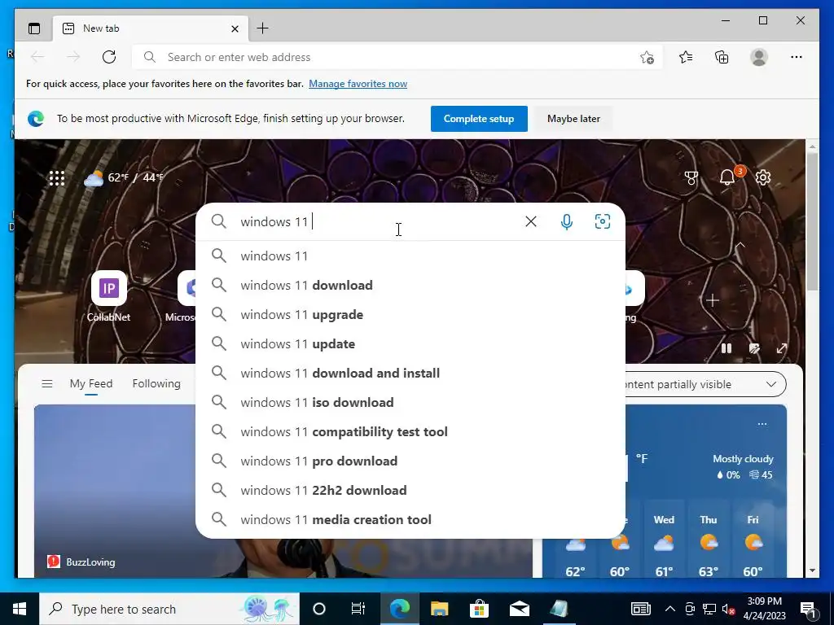Pause the background video
834x625 pixels.
point(726,348)
